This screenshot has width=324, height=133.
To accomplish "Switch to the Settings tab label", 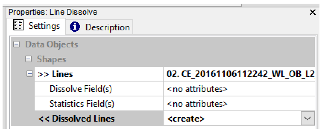I will (44, 26).
